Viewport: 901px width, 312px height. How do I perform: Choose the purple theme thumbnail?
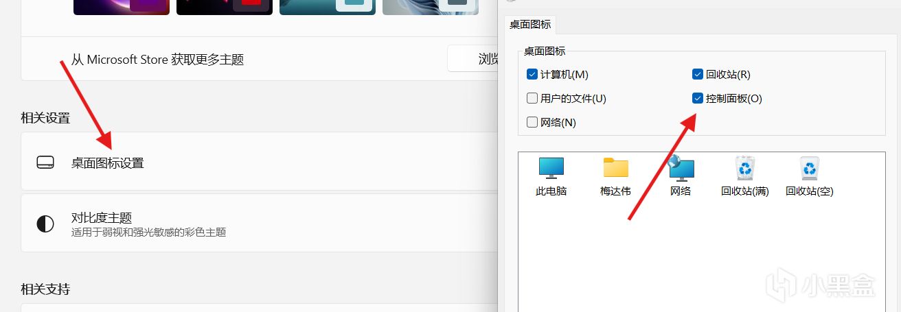pyautogui.click(x=122, y=8)
